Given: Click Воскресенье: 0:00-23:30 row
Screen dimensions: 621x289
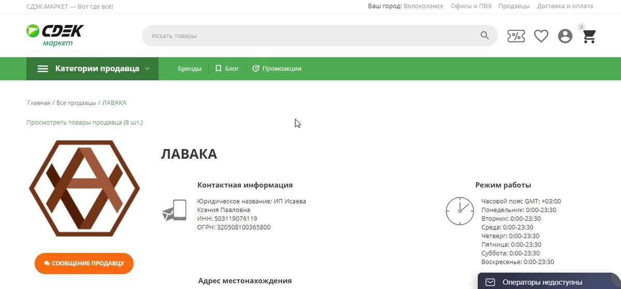Looking at the screenshot, I should click(x=517, y=262).
